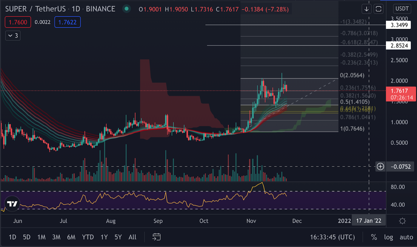Click the red sell price 1.7600 button
This screenshot has height=247, width=417.
point(18,22)
